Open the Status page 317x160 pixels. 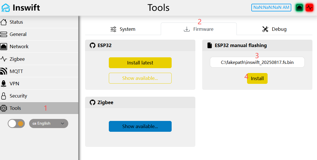point(39,22)
